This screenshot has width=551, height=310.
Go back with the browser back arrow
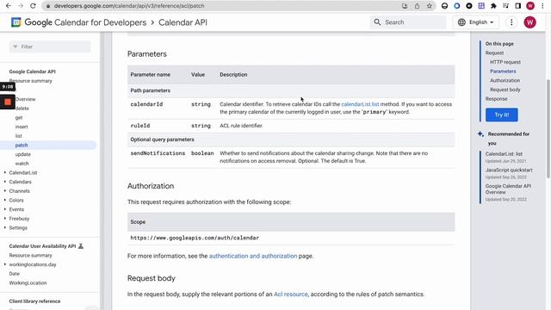9,6
